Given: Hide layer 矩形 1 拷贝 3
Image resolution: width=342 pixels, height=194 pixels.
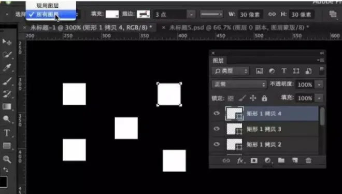Looking at the screenshot, I should pyautogui.click(x=217, y=129).
